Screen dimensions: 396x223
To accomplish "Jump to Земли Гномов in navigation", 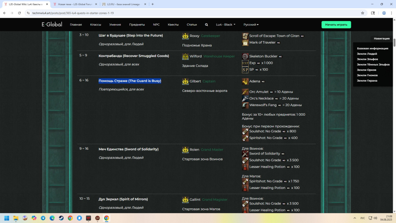I will (x=367, y=75).
